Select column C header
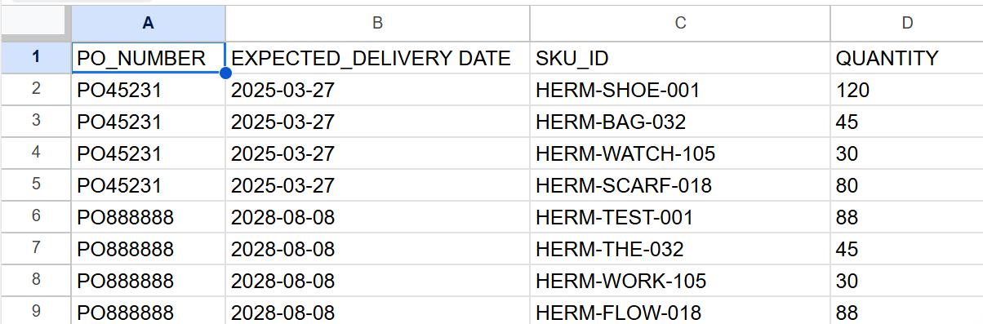 pyautogui.click(x=679, y=23)
